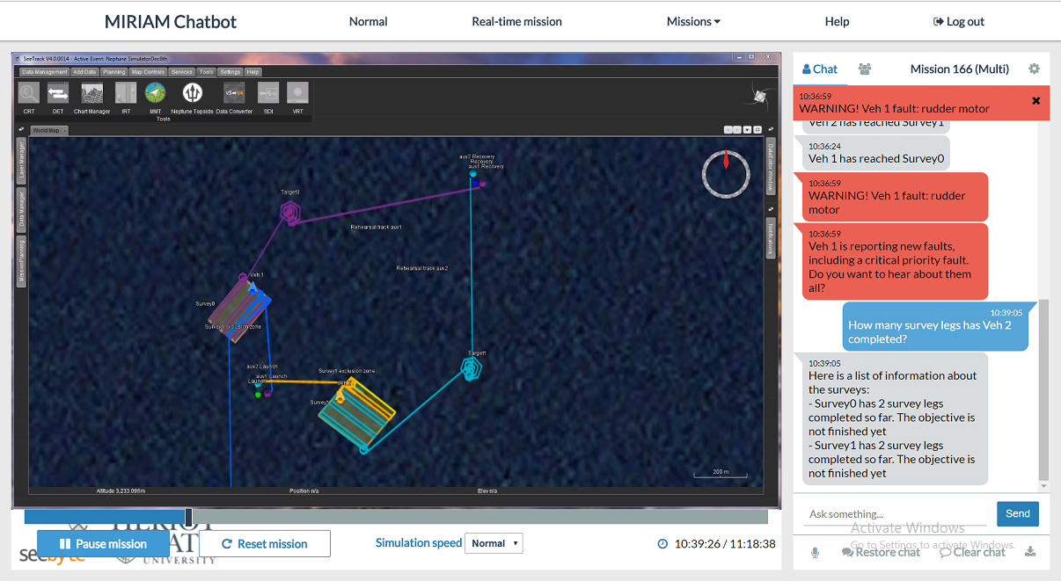The height and width of the screenshot is (581, 1061).
Task: Download the chat log
Action: click(x=1030, y=552)
